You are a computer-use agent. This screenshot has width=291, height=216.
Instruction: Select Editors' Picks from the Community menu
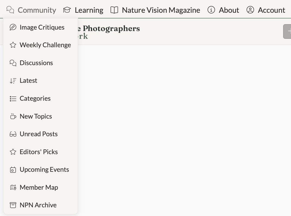click(x=38, y=152)
